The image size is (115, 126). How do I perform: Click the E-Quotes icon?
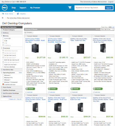pyautogui.click(x=18, y=14)
